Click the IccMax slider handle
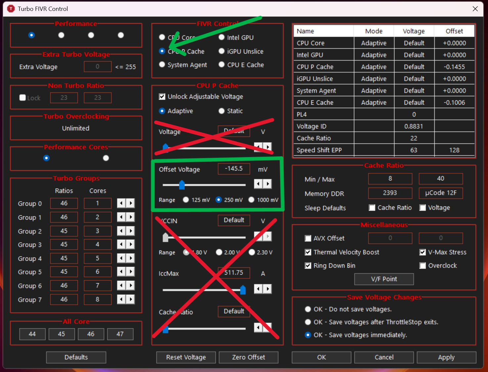488x372 pixels. coord(243,290)
